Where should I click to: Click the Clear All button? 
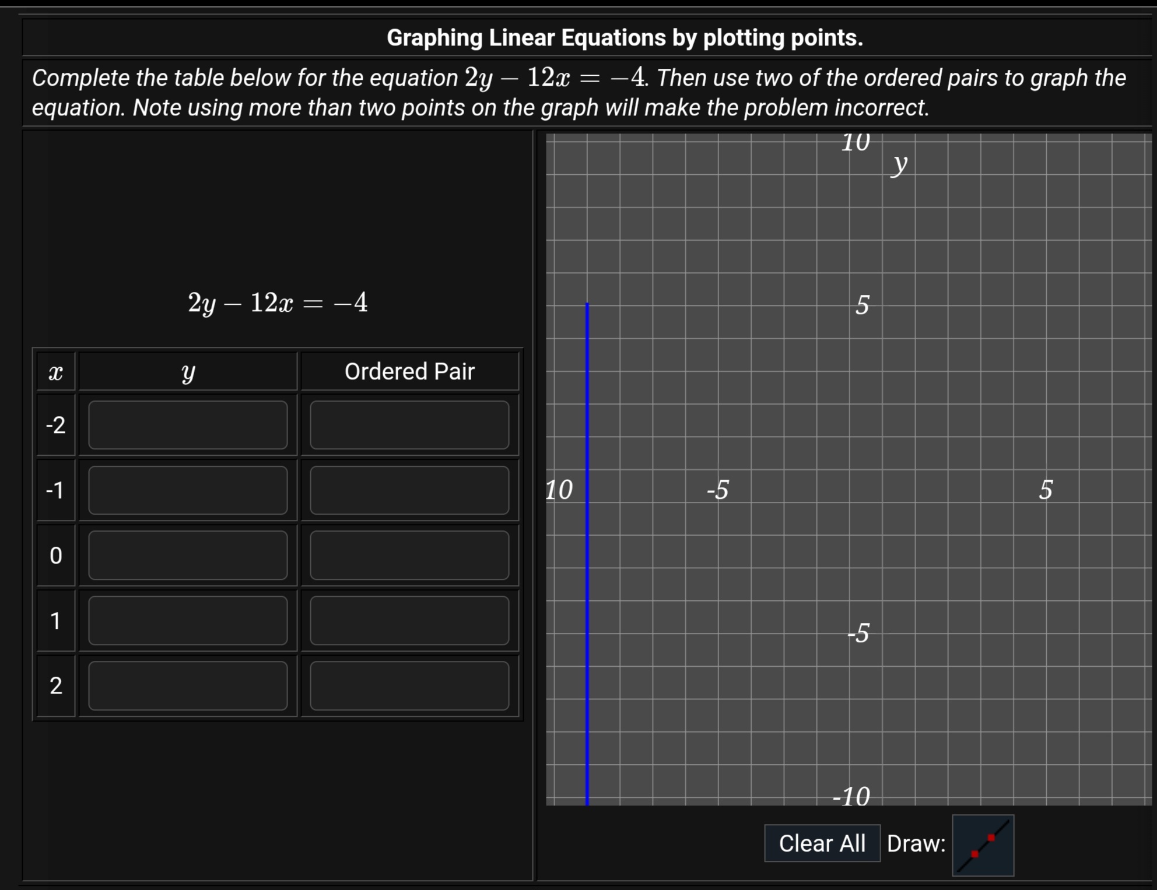(823, 843)
